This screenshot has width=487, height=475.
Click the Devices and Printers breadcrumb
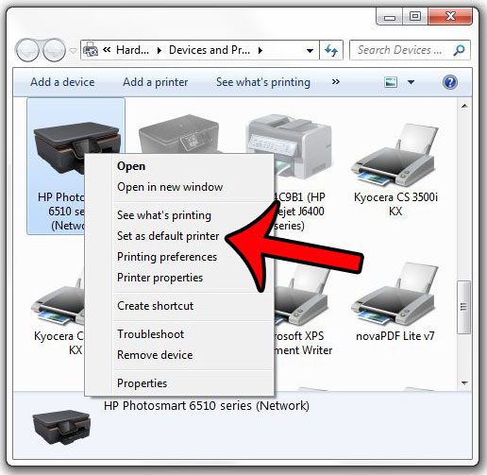[x=210, y=50]
